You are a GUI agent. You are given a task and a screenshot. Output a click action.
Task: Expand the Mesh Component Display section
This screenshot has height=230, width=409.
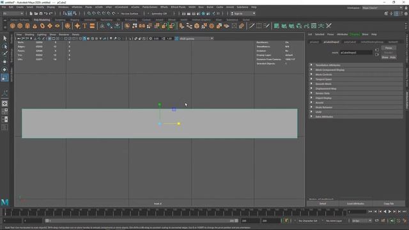pos(356,70)
